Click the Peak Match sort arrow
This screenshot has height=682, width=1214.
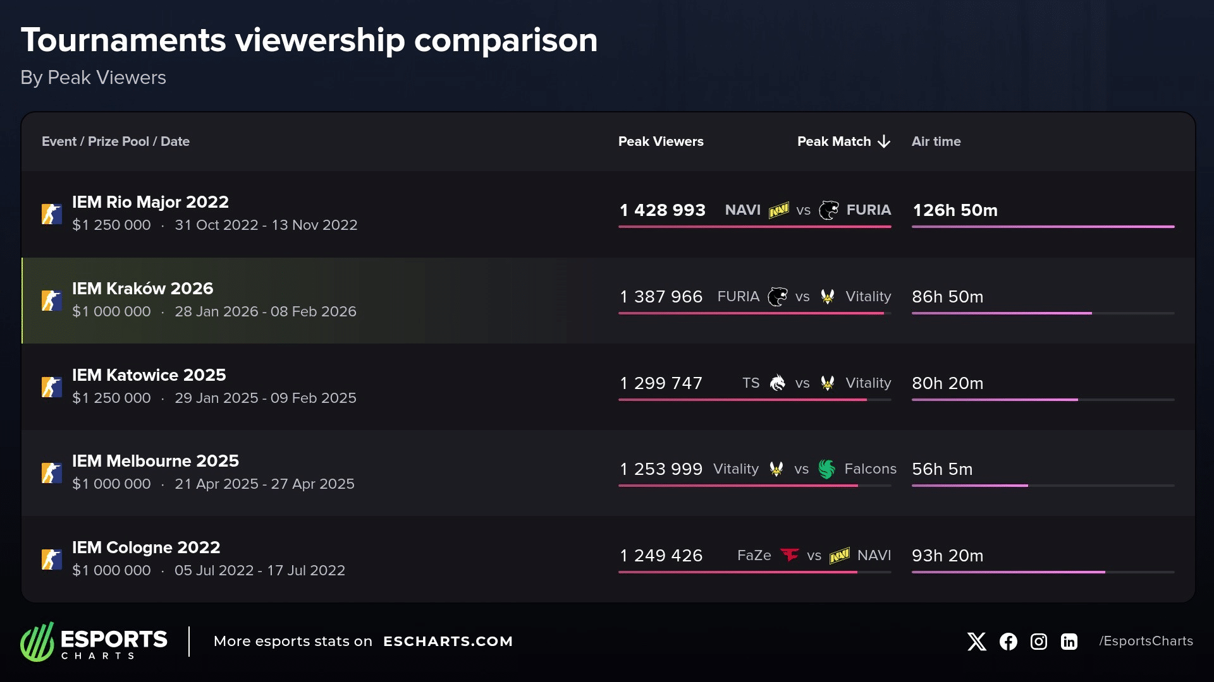[884, 141]
